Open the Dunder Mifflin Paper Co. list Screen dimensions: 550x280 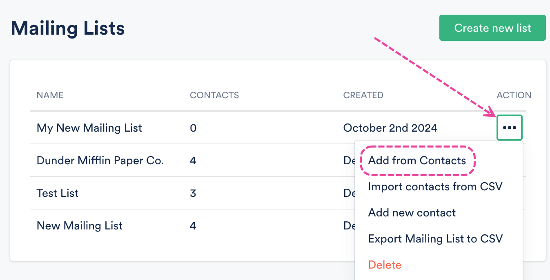pos(100,161)
